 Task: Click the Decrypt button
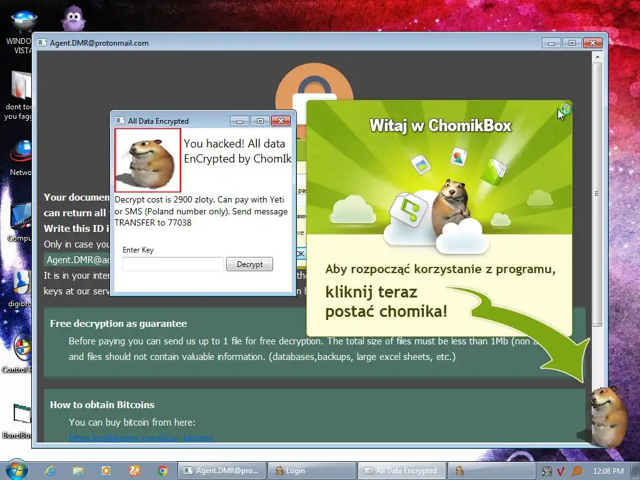pyautogui.click(x=249, y=264)
